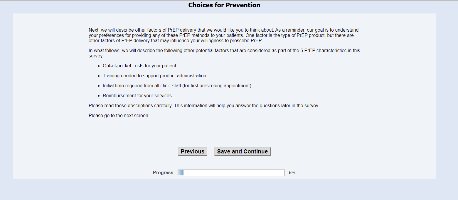
Task: Click 'Training needed to support product administration' item
Action: tap(154, 76)
